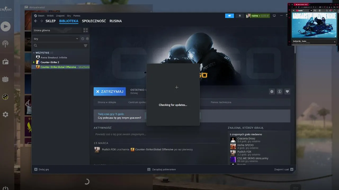Click YouTube logo in browser window
The height and width of the screenshot is (190, 339).
pyautogui.click(x=299, y=11)
